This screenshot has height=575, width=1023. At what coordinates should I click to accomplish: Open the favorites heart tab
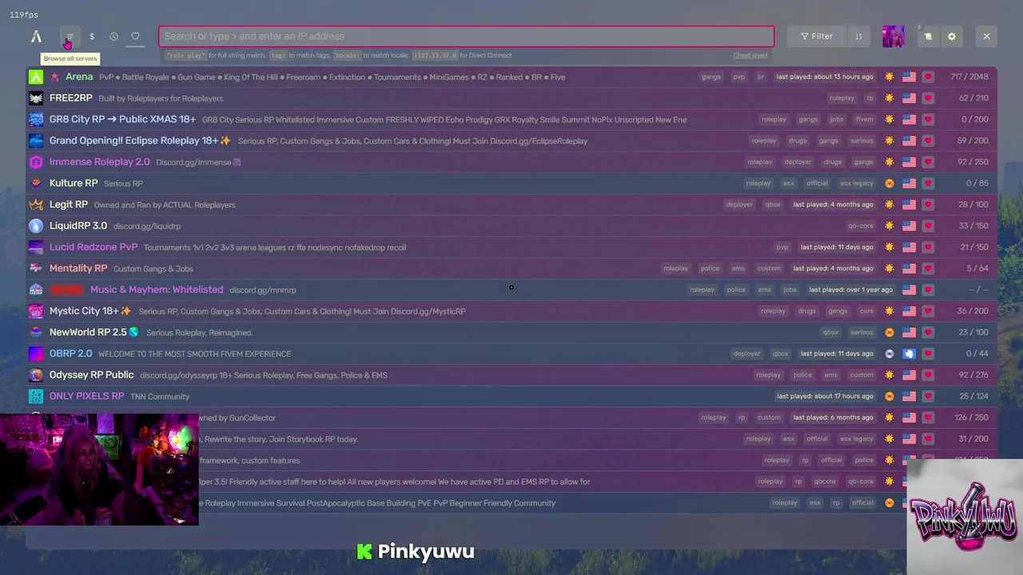[x=135, y=37]
